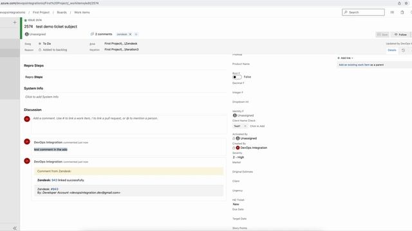Open the State field To Do
This screenshot has width=412, height=231.
(x=47, y=44)
